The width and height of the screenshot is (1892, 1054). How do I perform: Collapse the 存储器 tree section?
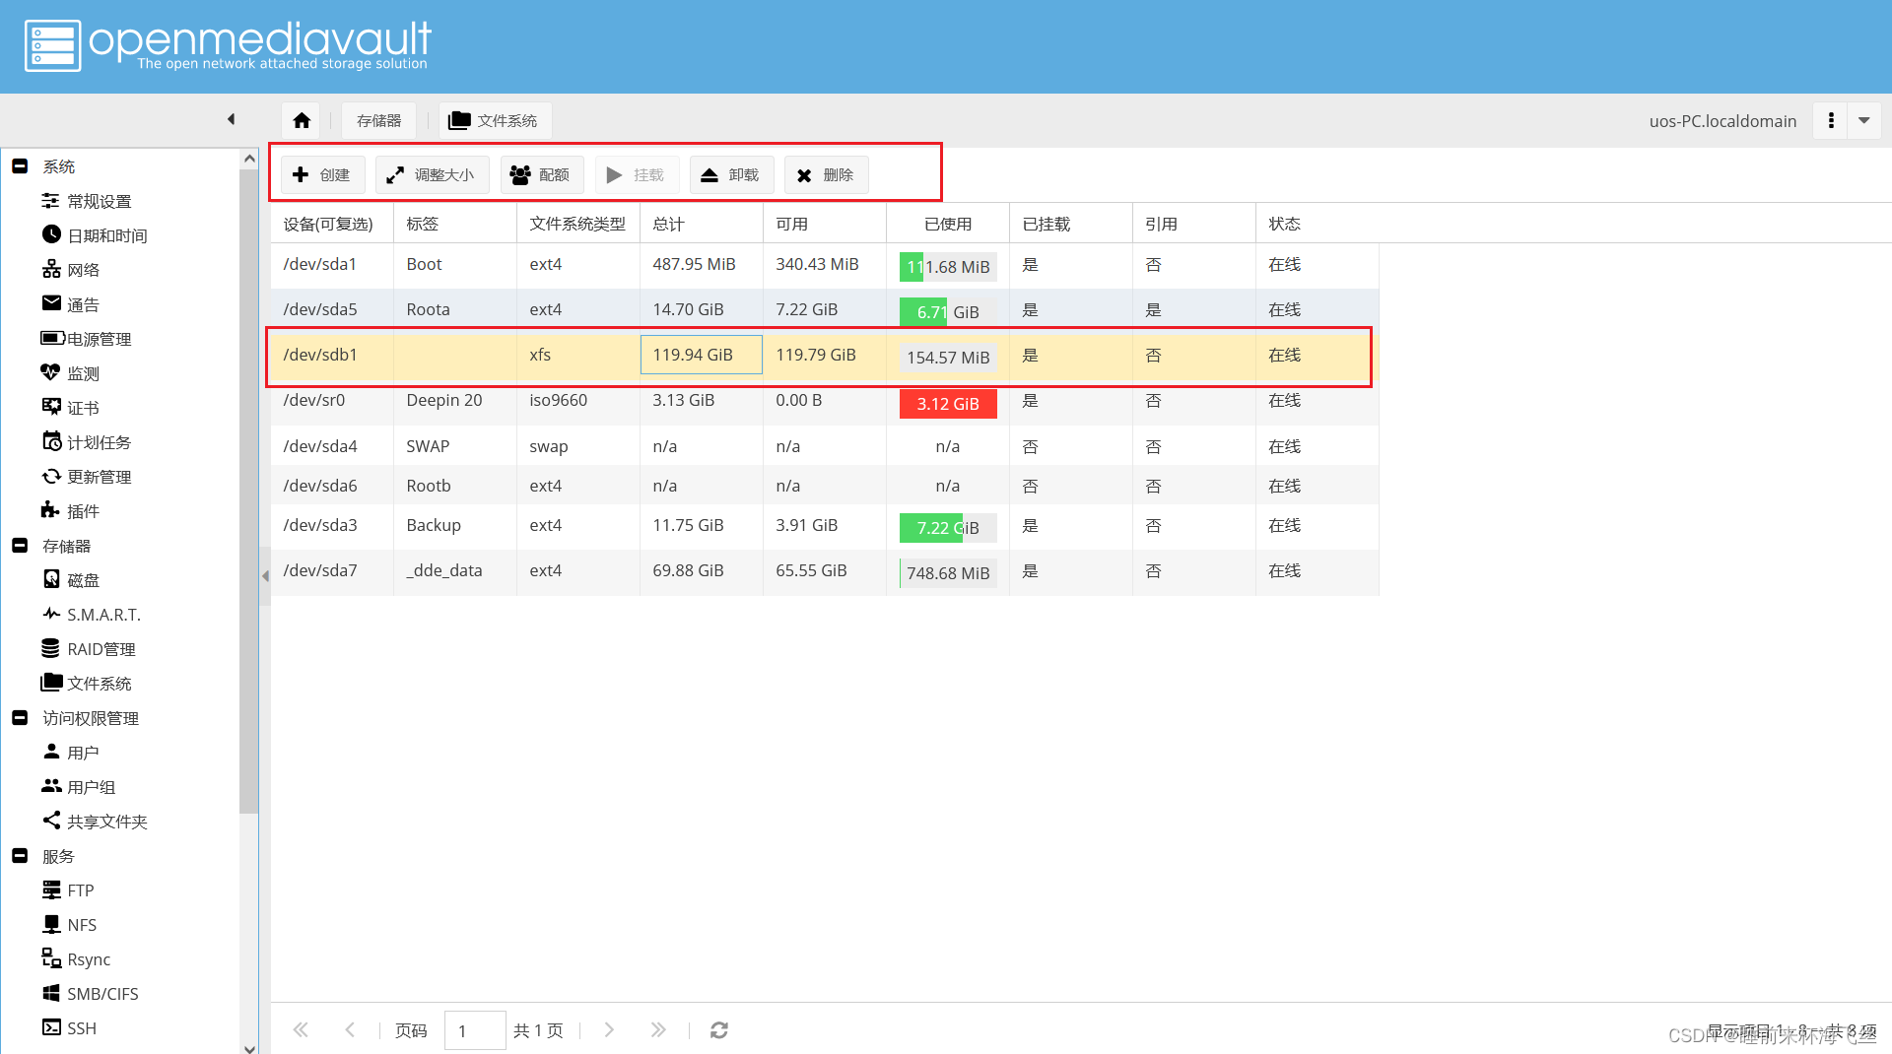(20, 546)
